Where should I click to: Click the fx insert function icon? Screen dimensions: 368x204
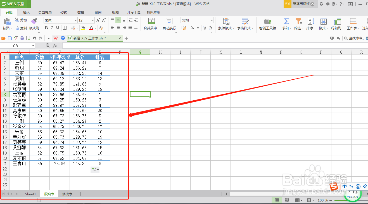[55, 46]
